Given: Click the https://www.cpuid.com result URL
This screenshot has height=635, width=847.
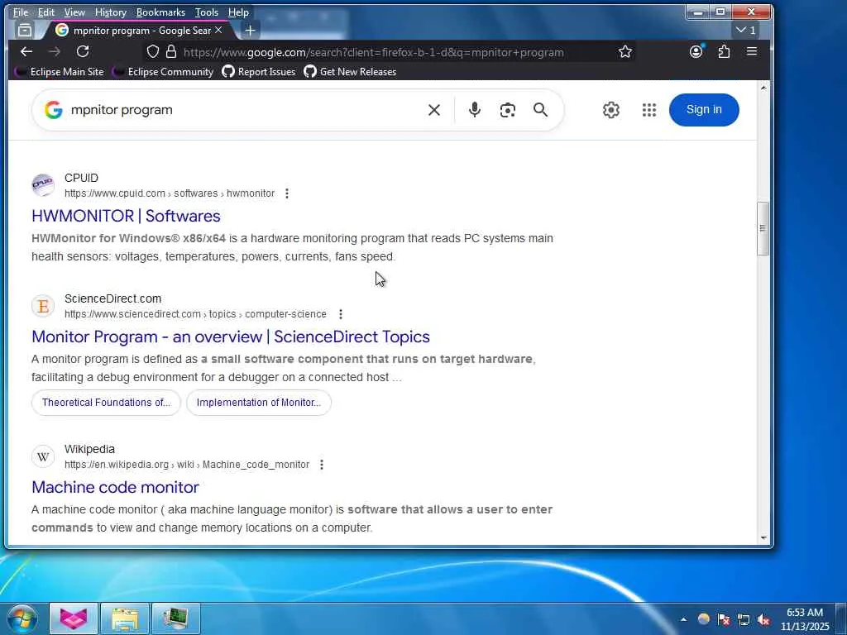Looking at the screenshot, I should pyautogui.click(x=170, y=193).
